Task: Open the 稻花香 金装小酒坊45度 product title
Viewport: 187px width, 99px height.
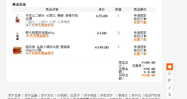Action: tap(48, 49)
